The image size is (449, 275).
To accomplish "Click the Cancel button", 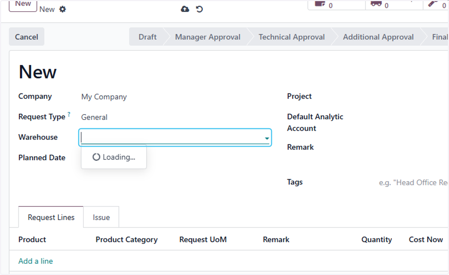I will [x=27, y=37].
